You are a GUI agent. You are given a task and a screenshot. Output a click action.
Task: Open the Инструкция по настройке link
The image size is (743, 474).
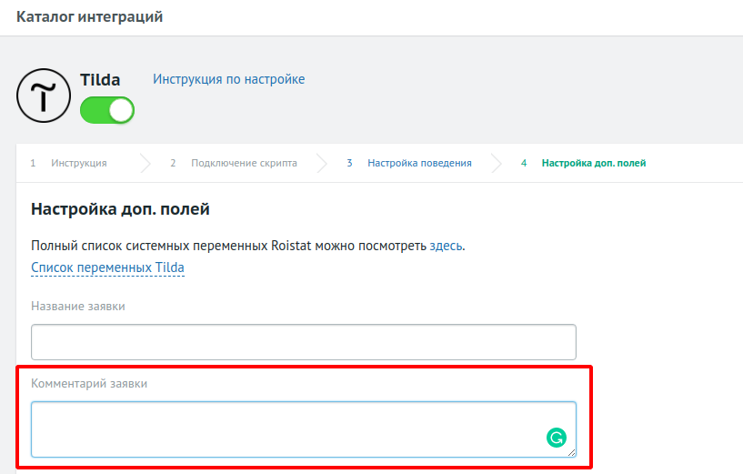(228, 79)
